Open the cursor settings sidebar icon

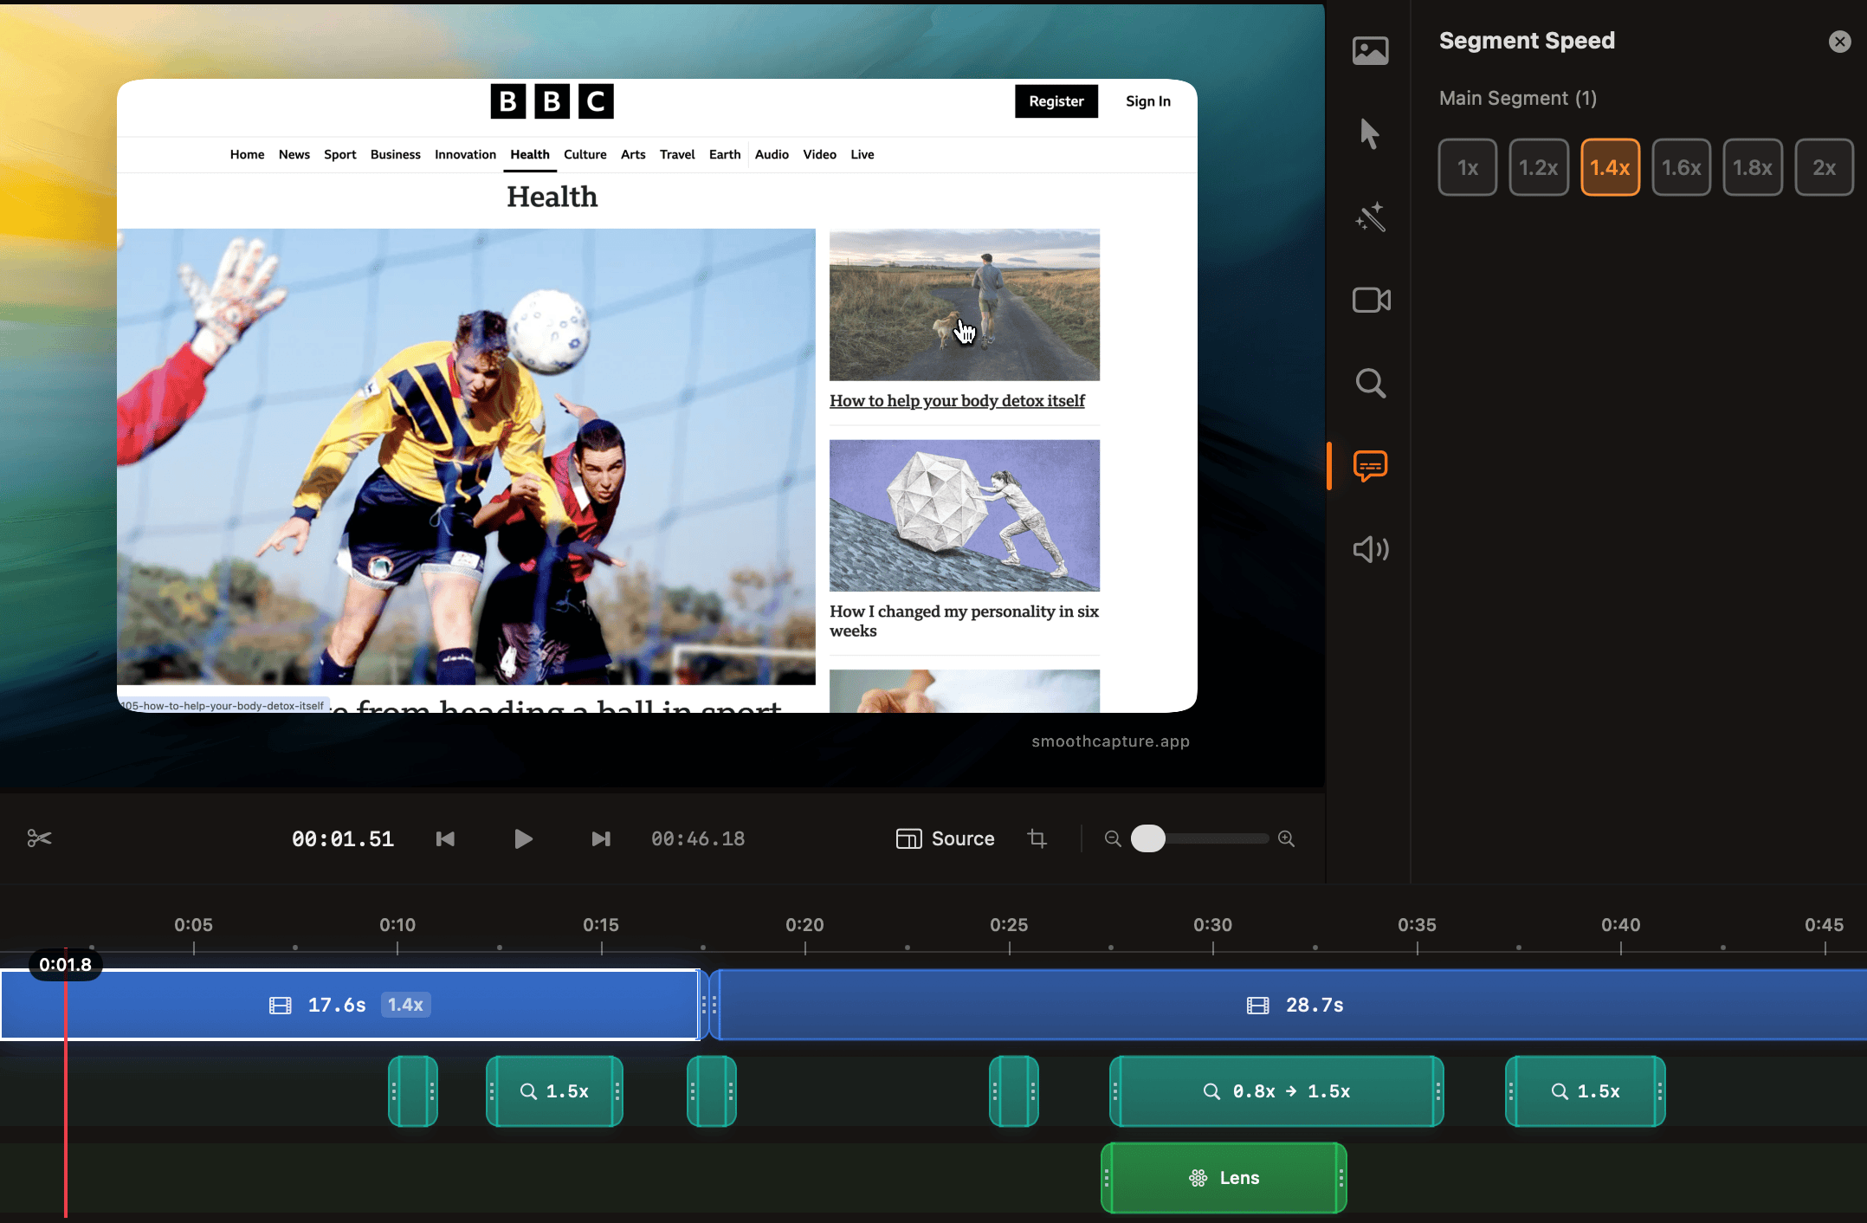pyautogui.click(x=1370, y=133)
